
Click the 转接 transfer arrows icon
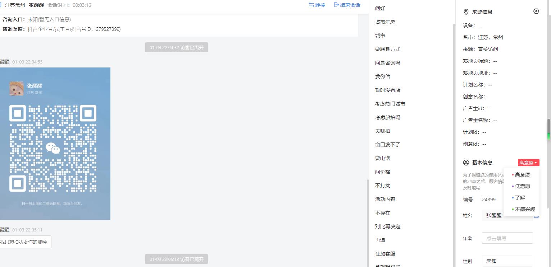(311, 5)
